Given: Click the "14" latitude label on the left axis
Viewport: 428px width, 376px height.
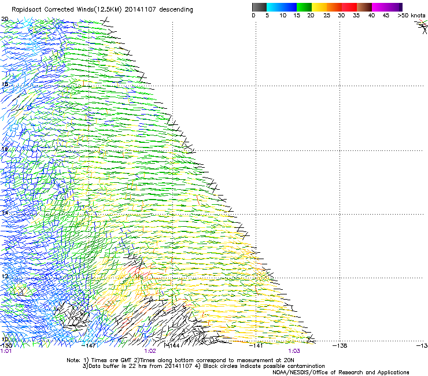Looking at the screenshot, I should 5,212.
